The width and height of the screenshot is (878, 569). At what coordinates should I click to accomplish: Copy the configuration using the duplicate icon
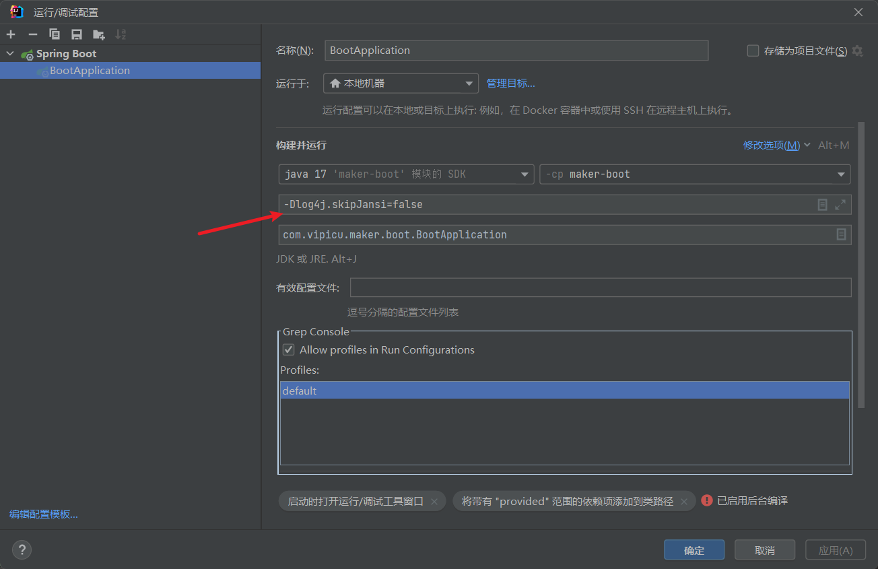[x=55, y=34]
